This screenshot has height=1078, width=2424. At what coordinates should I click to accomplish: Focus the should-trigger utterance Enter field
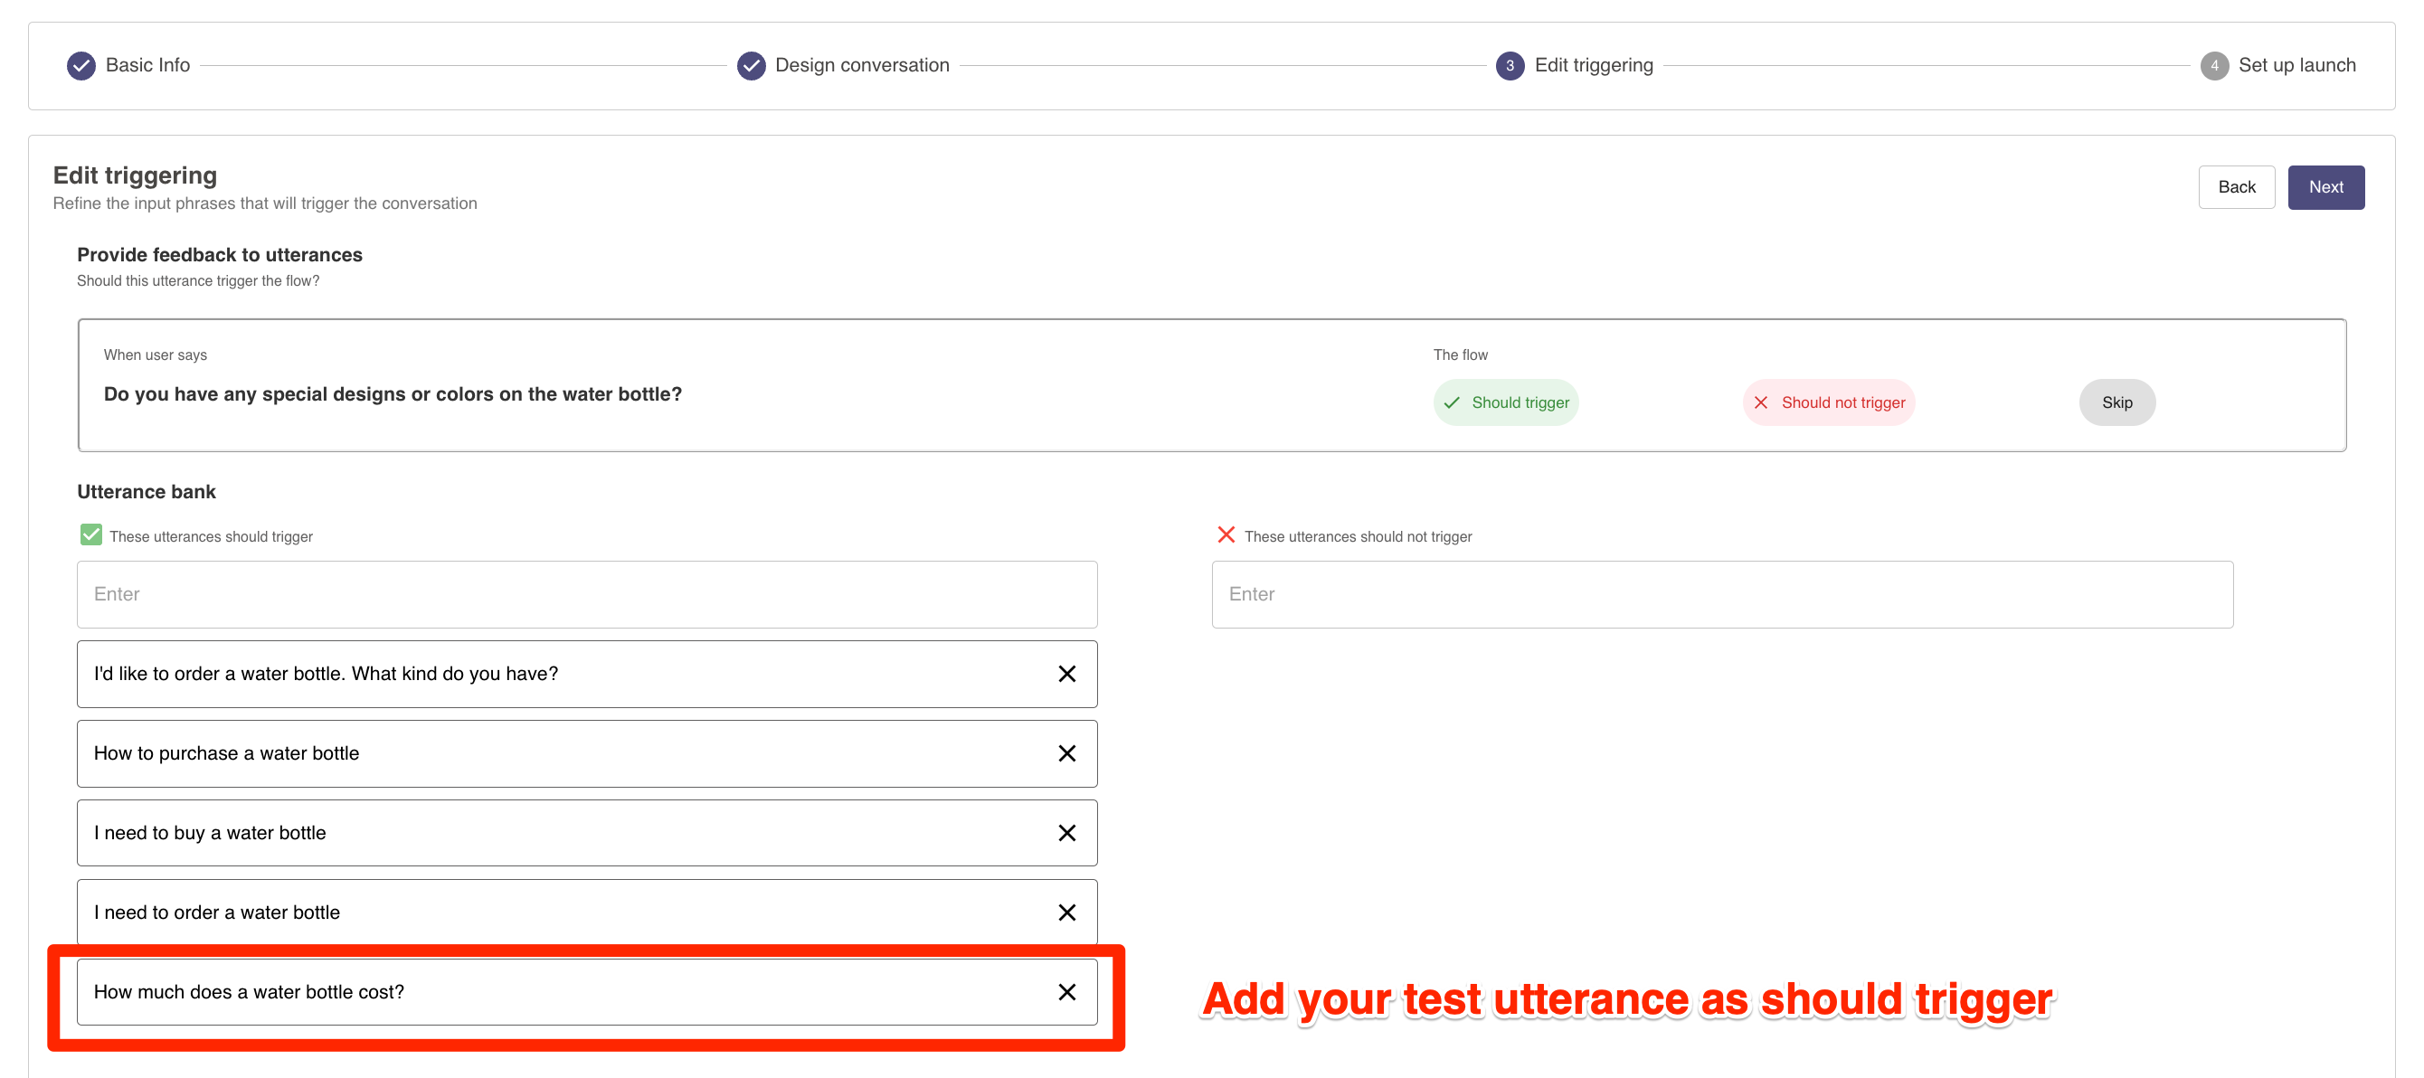pos(587,594)
